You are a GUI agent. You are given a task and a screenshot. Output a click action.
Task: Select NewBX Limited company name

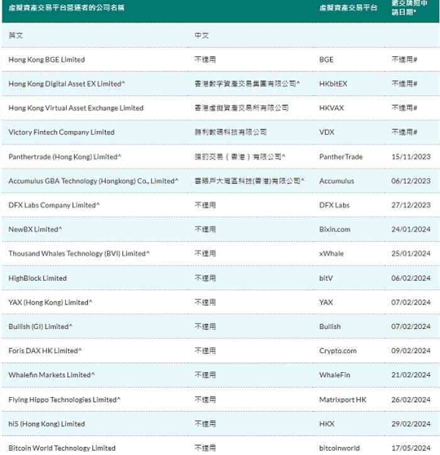(x=35, y=230)
